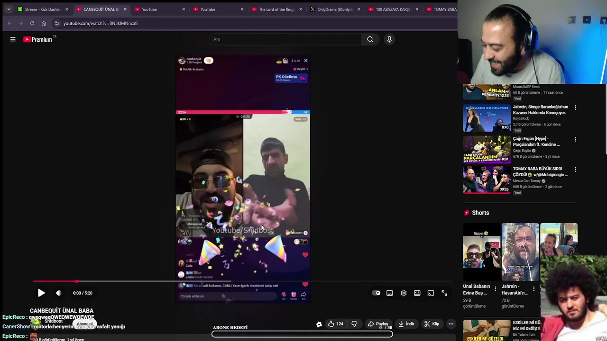Click the address bar URL
Screen dimensions: 607x341
101,23
